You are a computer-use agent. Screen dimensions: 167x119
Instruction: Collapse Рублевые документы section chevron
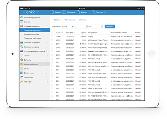click(x=47, y=26)
